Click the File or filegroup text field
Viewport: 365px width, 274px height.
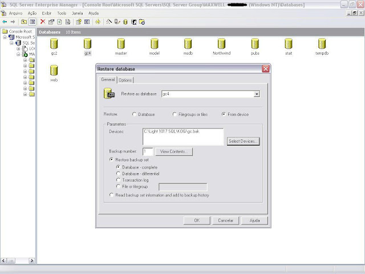coord(182,187)
